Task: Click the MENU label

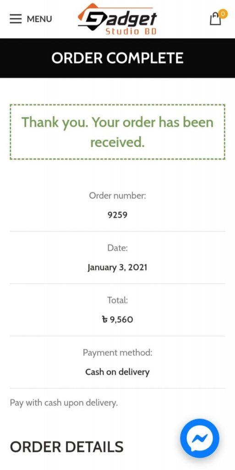Action: tap(39, 19)
